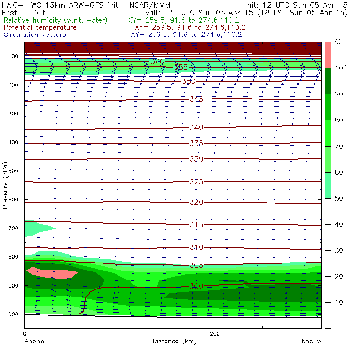This screenshot has height=350, width=350.
Task: Click the 360 isentrope contour label
Action: (x=157, y=61)
